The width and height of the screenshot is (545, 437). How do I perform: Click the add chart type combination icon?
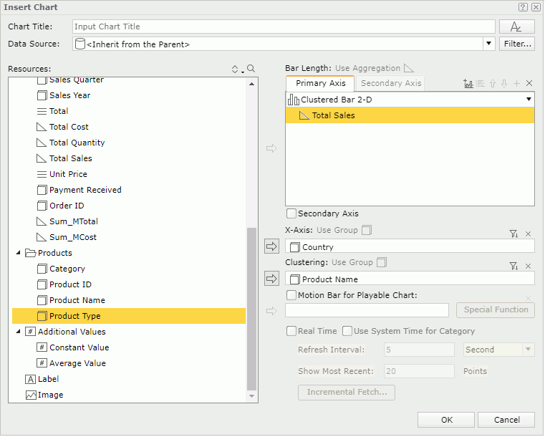pyautogui.click(x=468, y=84)
